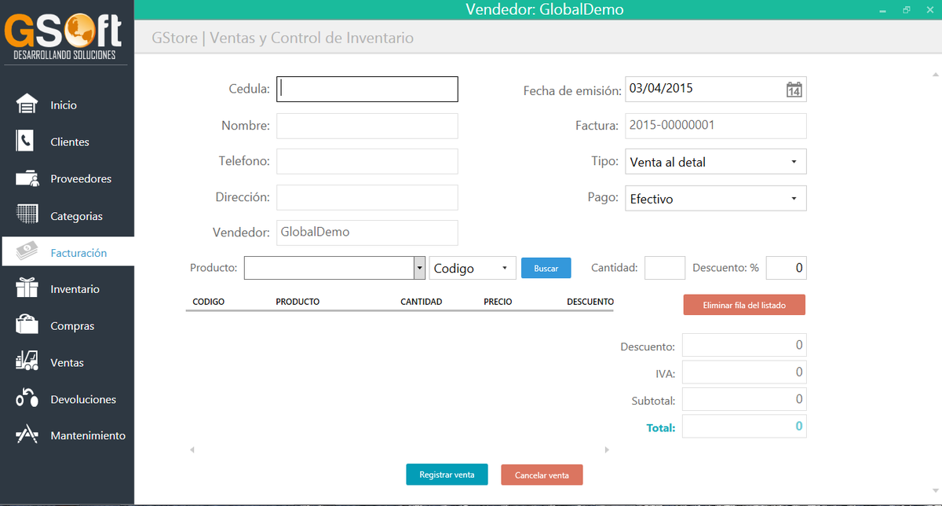Click the CANTIDAD column header
Screen dimensions: 942x506
421,302
